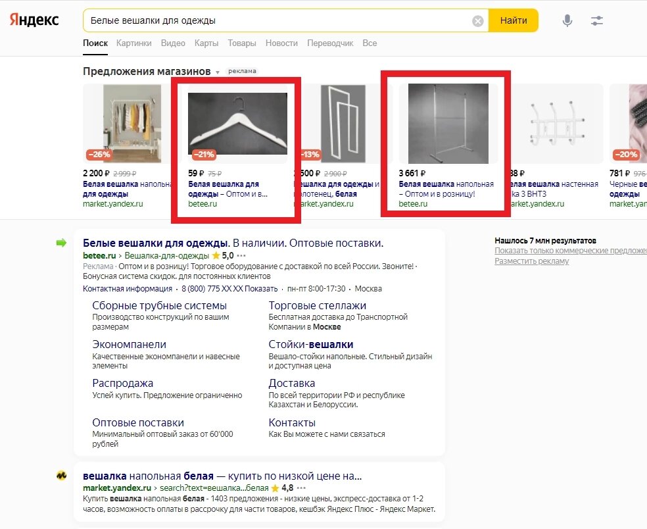This screenshot has height=529, width=647.
Task: Expand the Предложения магазинов dropdown arrow
Action: coord(218,72)
